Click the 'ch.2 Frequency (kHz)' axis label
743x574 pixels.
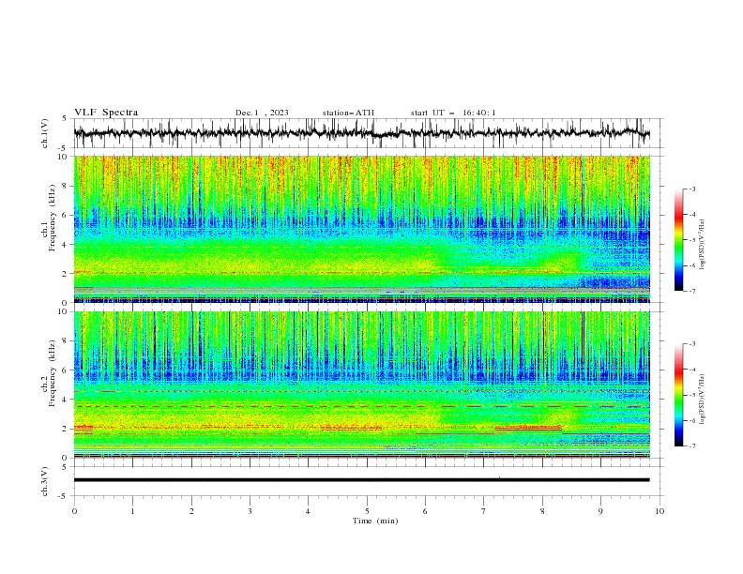pos(49,373)
